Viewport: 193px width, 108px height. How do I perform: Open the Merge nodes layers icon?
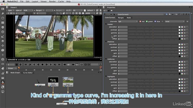3,41
